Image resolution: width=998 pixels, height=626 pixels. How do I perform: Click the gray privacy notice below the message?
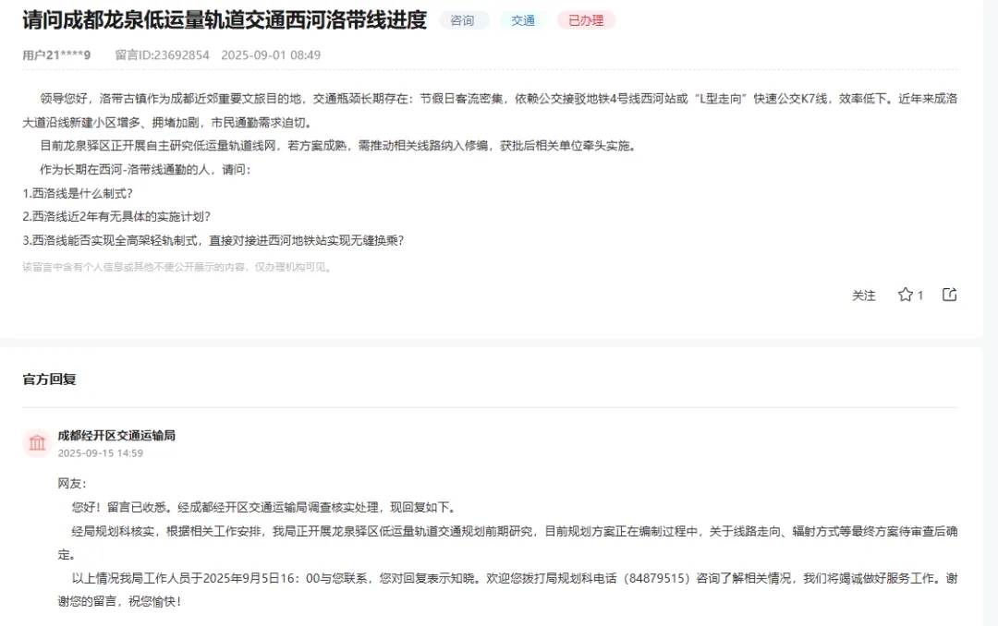tap(176, 267)
